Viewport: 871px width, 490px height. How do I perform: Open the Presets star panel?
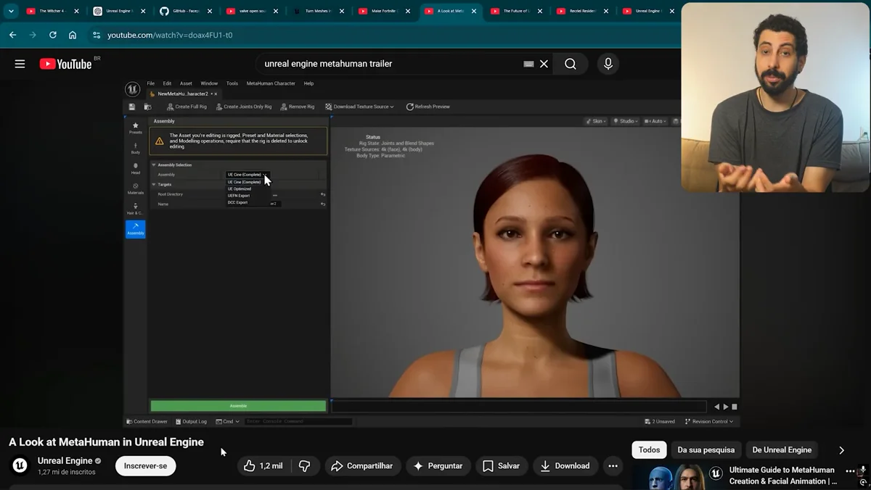coord(135,128)
